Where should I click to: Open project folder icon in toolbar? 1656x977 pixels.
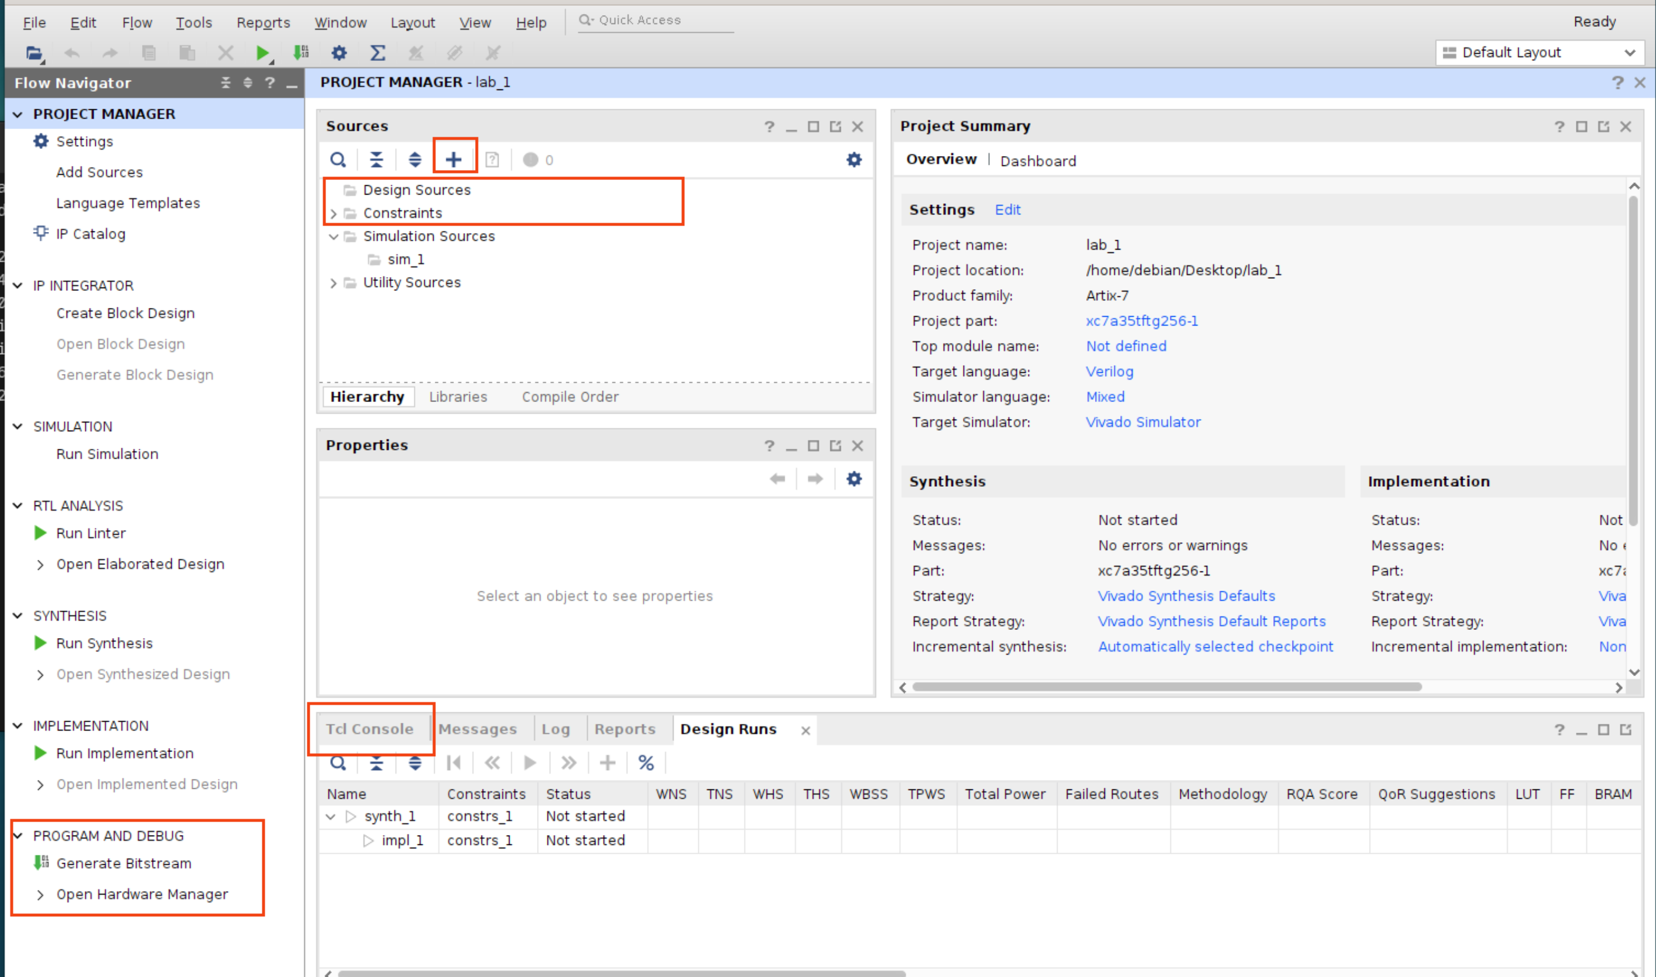[34, 53]
